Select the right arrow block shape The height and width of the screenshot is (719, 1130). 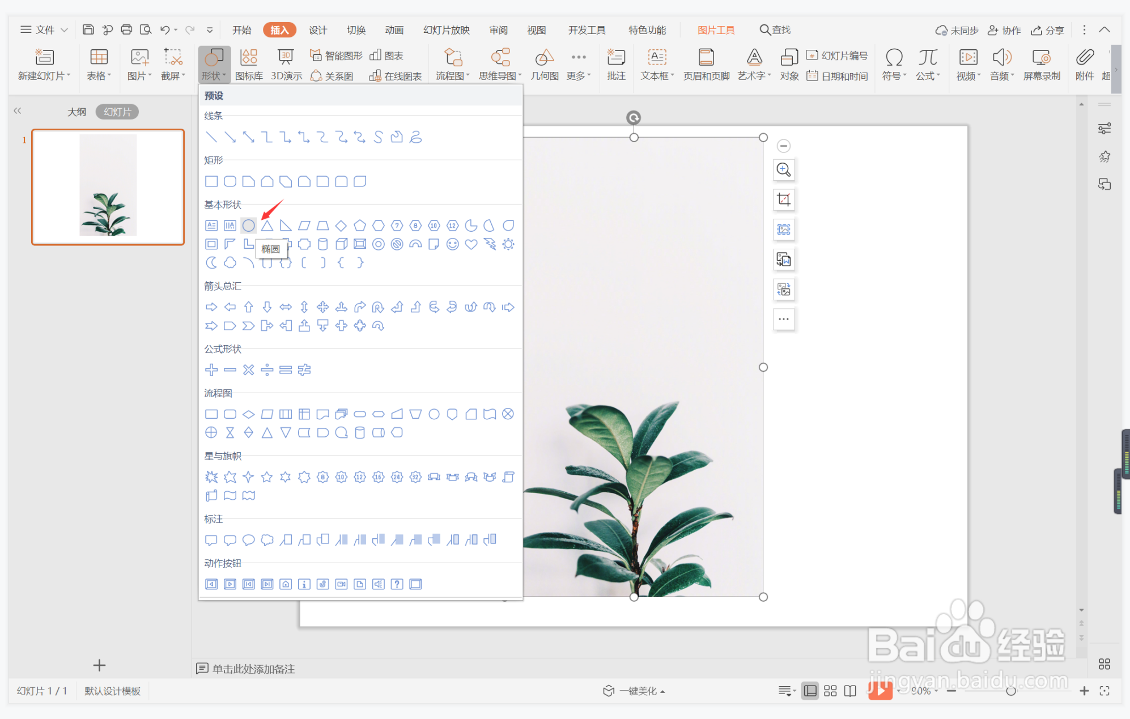click(211, 307)
